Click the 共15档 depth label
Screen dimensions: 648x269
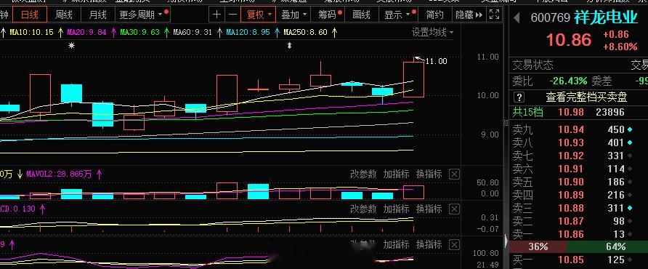[527, 112]
